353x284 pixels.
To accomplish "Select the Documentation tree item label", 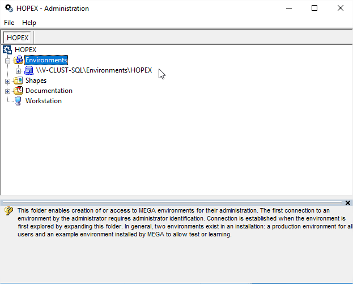I will (x=49, y=91).
